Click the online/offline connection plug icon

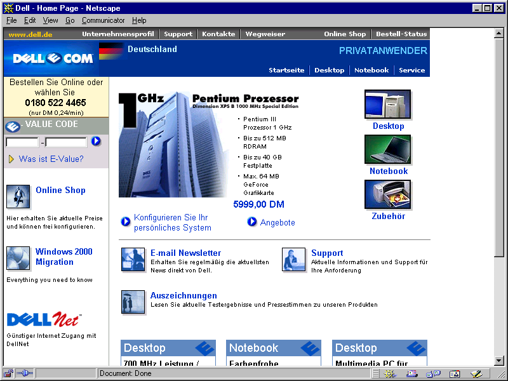tap(24, 373)
